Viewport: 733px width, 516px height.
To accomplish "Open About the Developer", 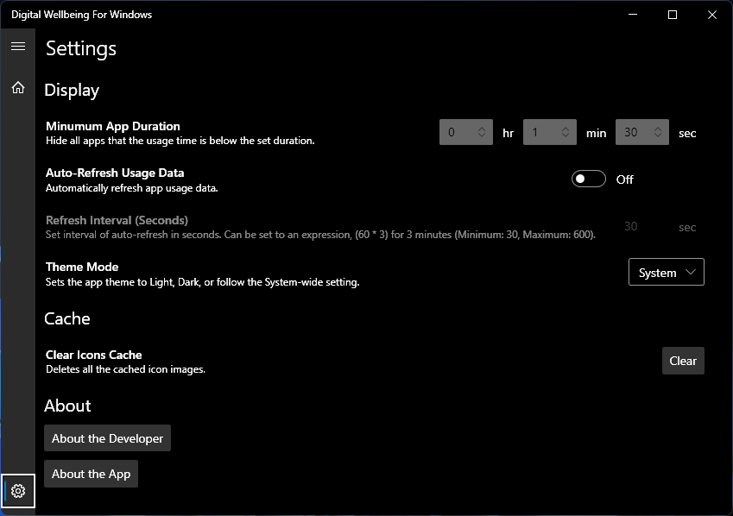I will [x=107, y=438].
